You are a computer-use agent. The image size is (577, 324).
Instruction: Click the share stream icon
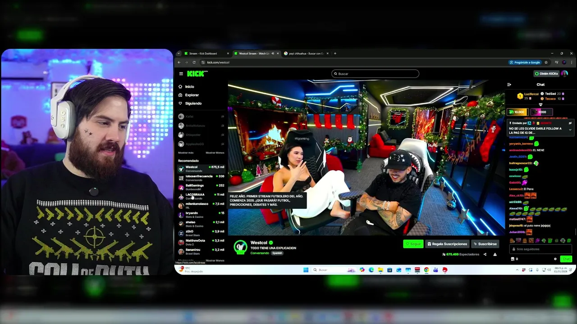click(x=485, y=254)
